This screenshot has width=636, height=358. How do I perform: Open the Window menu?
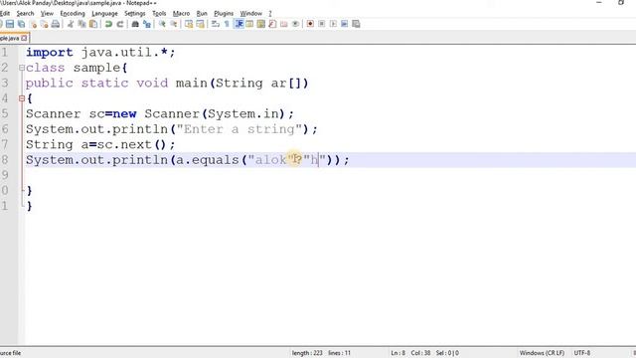[250, 13]
